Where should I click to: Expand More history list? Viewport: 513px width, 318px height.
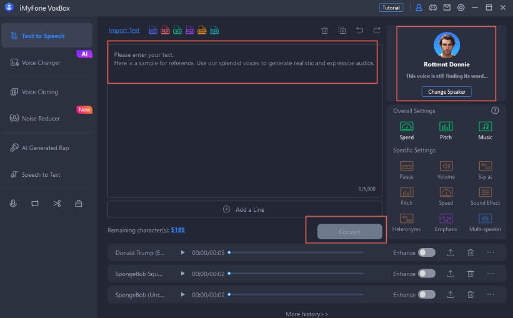[307, 314]
